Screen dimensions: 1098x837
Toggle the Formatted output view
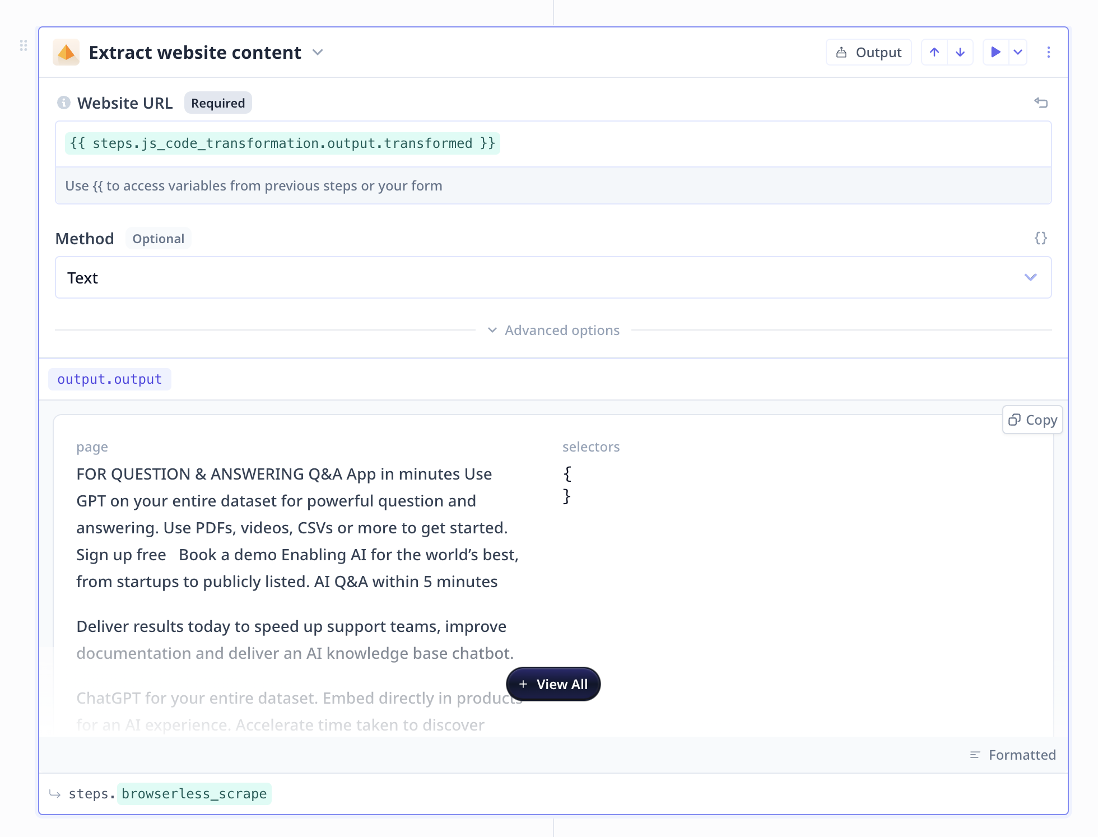(x=1012, y=755)
